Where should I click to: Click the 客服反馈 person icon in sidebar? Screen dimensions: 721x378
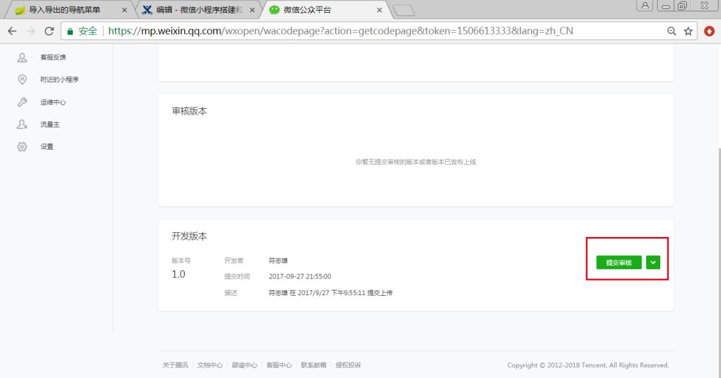click(22, 57)
